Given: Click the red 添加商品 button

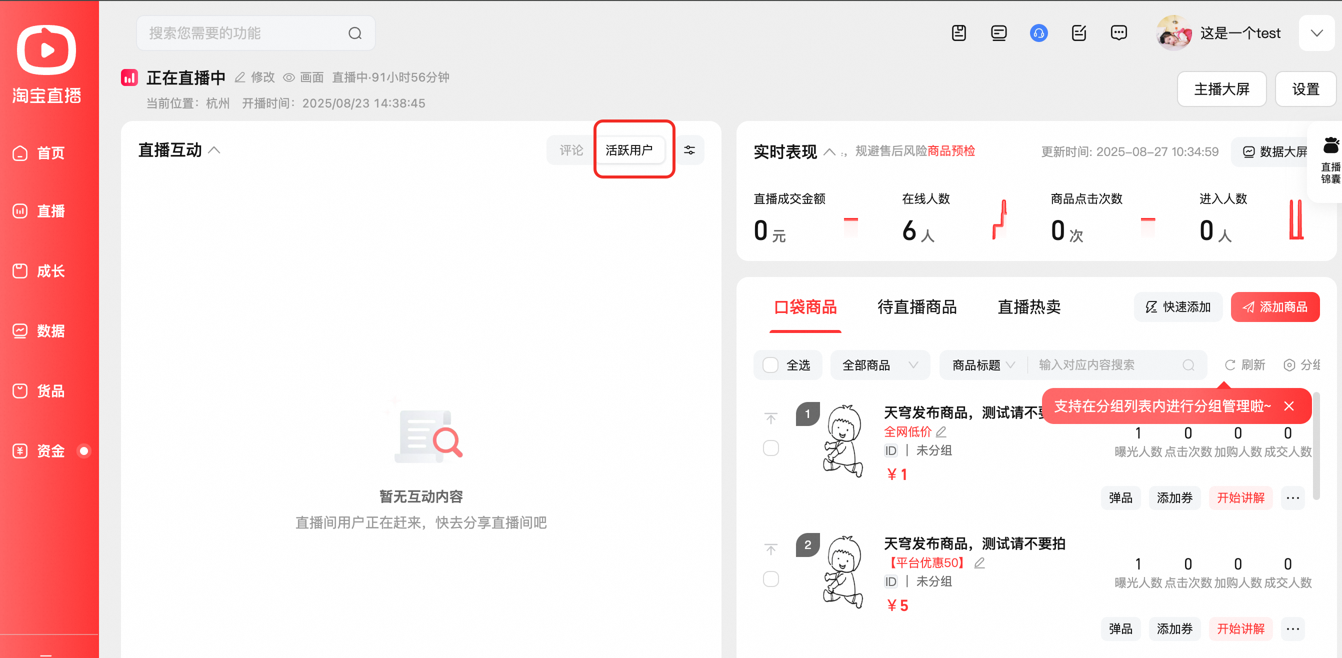Looking at the screenshot, I should coord(1275,307).
